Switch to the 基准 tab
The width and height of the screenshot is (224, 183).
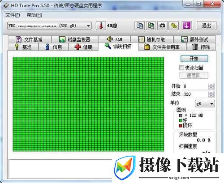click(x=23, y=47)
